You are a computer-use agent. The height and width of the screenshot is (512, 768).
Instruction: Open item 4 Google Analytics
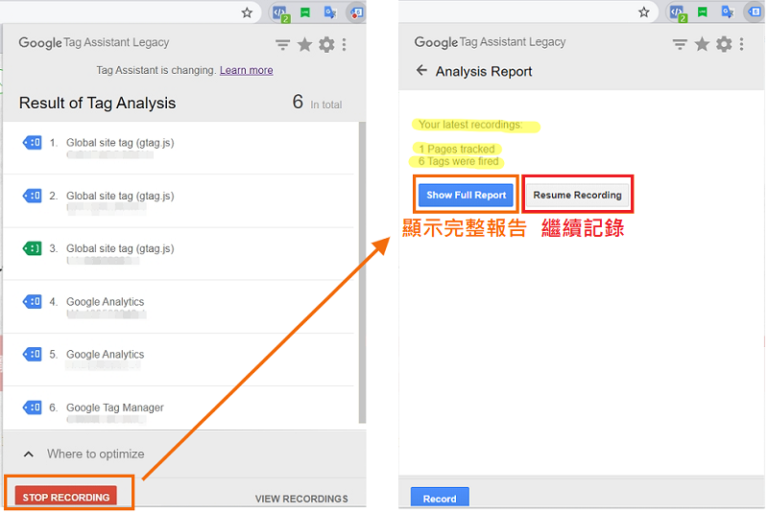[x=179, y=307]
